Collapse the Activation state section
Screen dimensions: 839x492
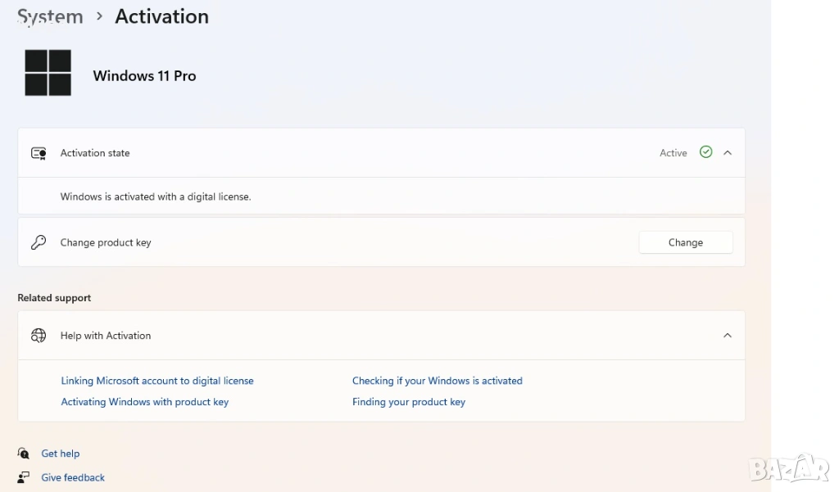728,152
